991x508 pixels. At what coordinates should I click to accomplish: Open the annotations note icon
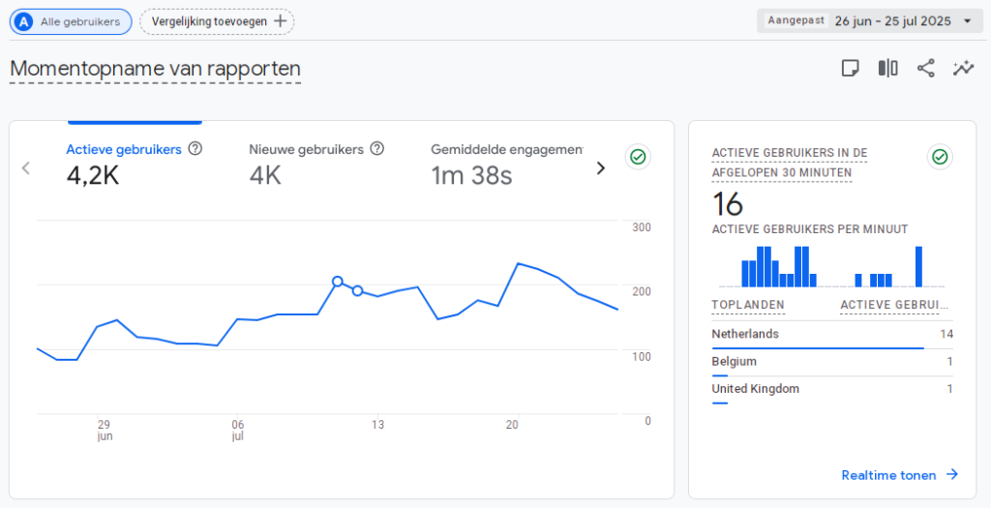[x=850, y=68]
